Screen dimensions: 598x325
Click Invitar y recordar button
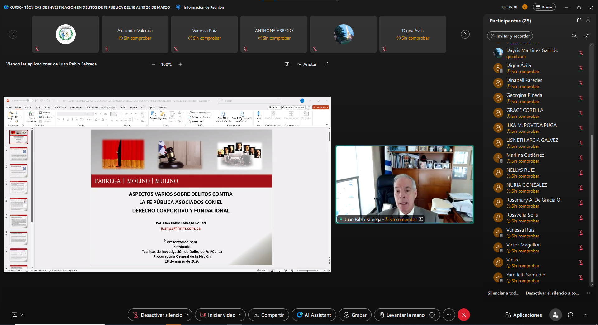(510, 36)
